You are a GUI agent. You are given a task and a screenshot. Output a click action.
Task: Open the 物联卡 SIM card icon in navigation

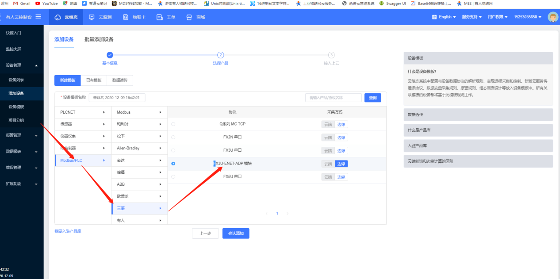point(126,17)
